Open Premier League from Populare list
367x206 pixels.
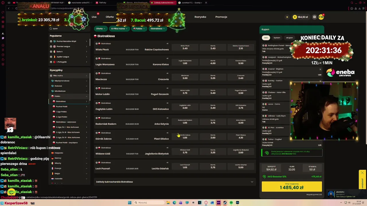[x=69, y=46]
